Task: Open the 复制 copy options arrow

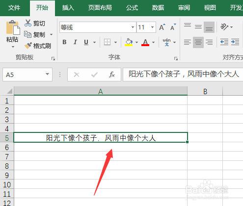Action: [51, 34]
